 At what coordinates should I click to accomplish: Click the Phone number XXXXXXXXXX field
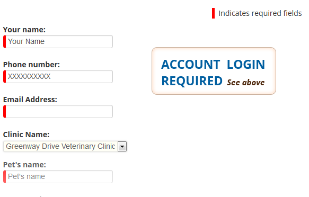[x=58, y=76]
